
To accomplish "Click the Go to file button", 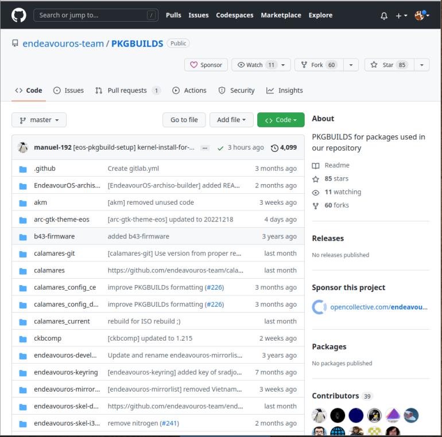I will [184, 120].
